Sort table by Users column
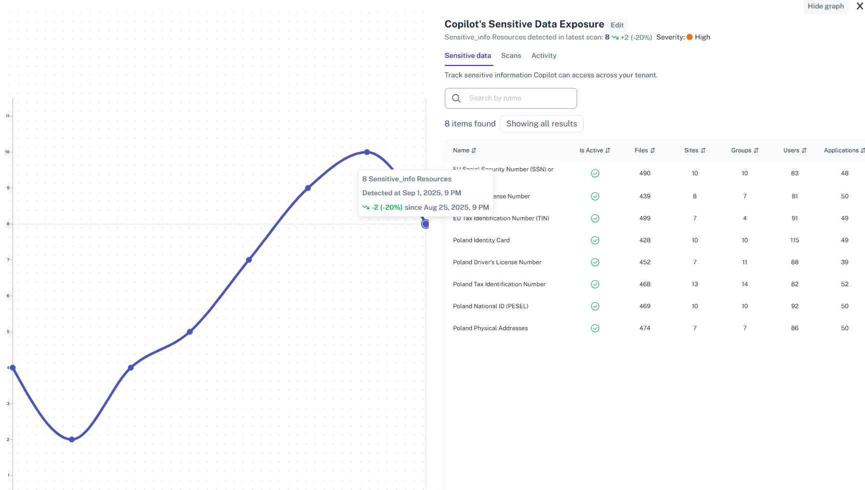 coord(795,150)
